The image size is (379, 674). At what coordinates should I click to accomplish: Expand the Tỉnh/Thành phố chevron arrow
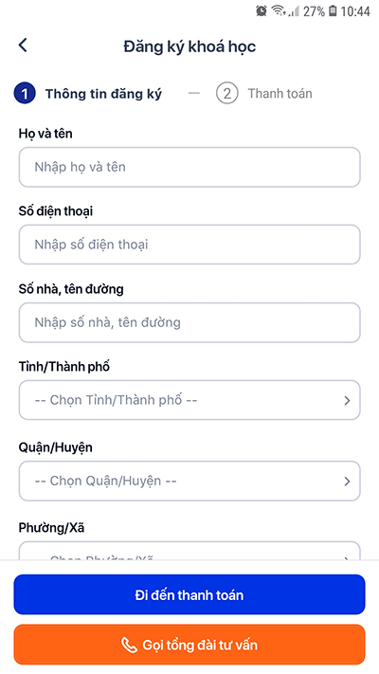pyautogui.click(x=347, y=401)
